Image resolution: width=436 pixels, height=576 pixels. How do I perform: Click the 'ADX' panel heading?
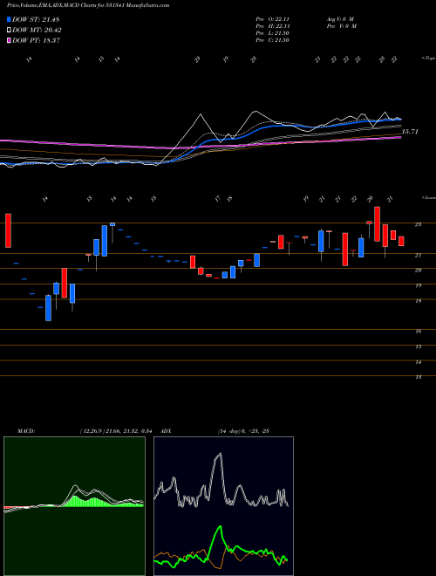pos(166,431)
